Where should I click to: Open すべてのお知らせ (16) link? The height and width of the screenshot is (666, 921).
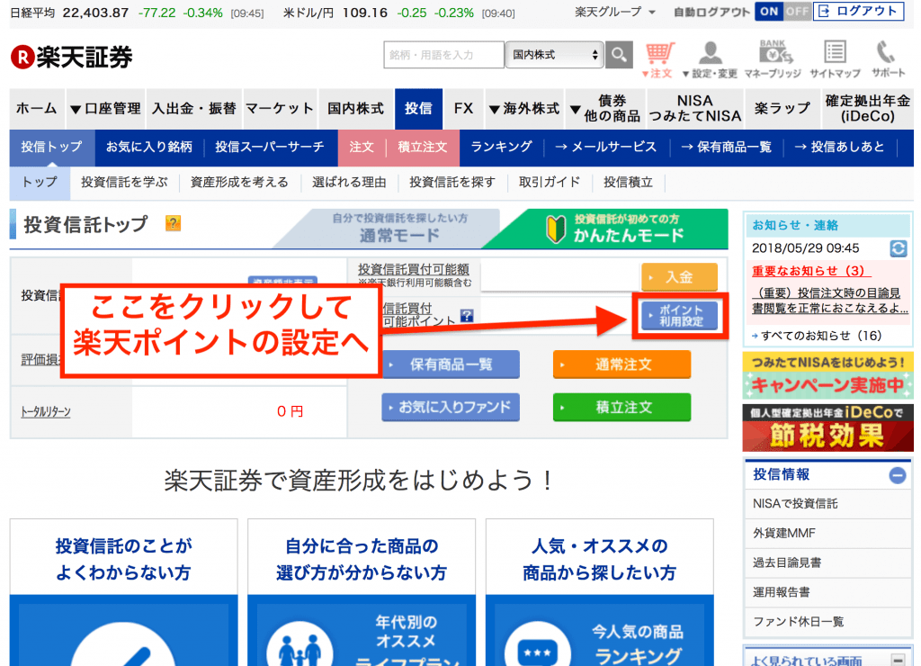pos(821,336)
